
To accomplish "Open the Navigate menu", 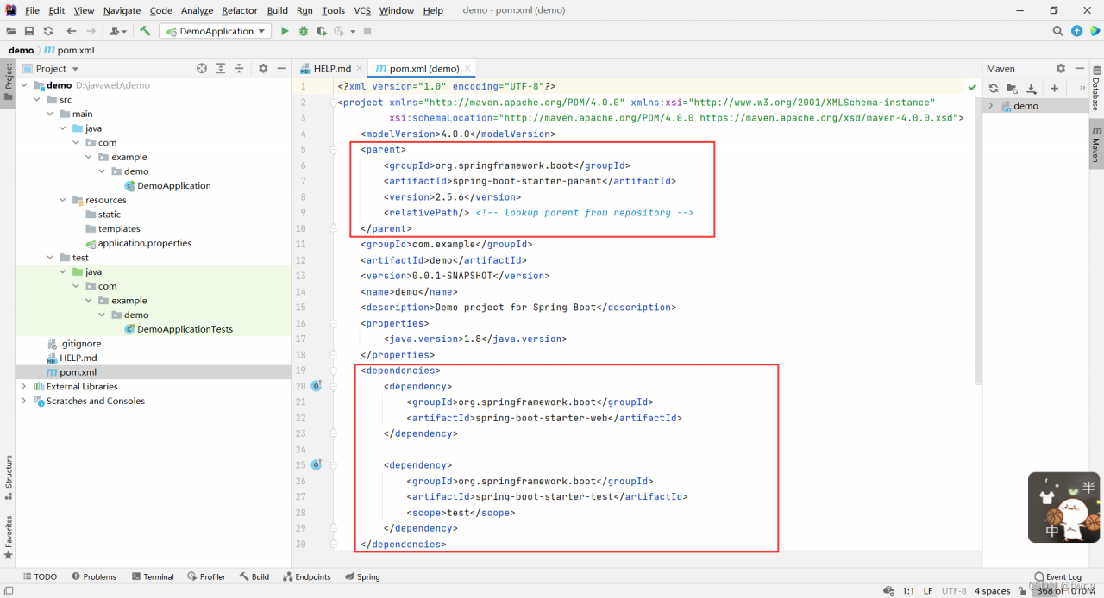I will [122, 10].
